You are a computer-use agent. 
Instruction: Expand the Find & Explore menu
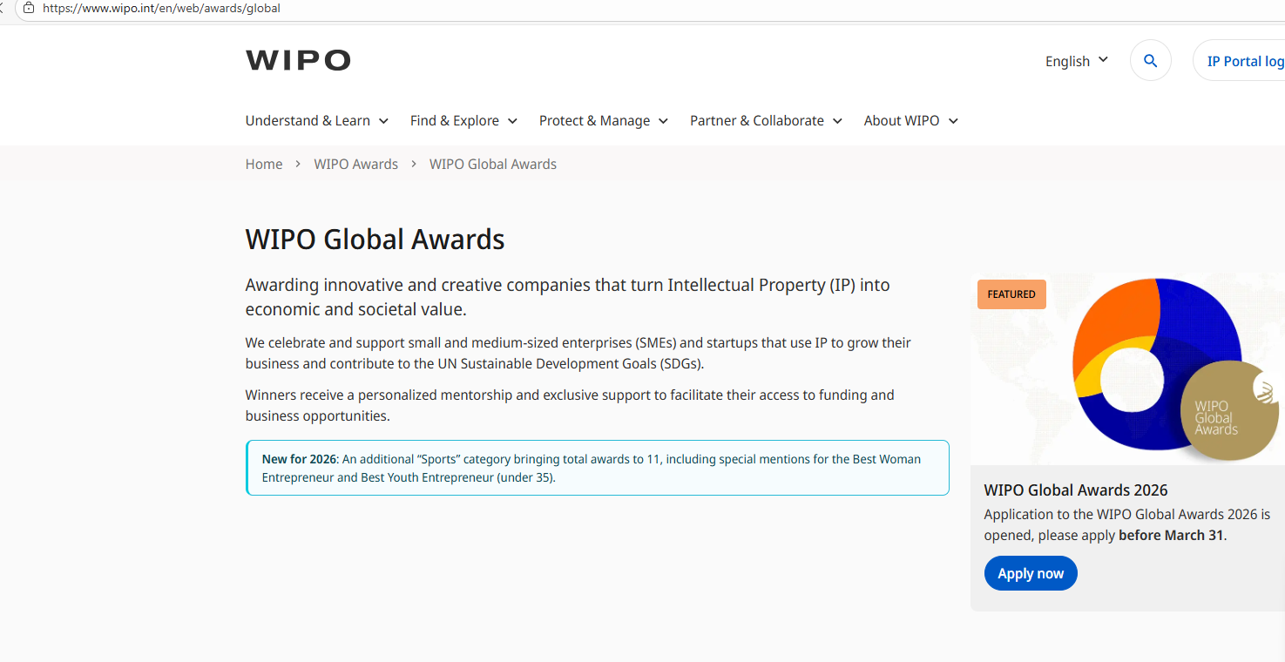coord(463,121)
